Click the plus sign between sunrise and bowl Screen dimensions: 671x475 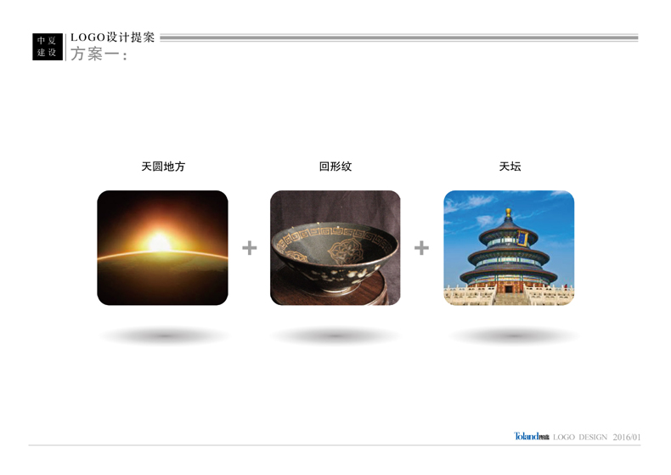(x=250, y=248)
